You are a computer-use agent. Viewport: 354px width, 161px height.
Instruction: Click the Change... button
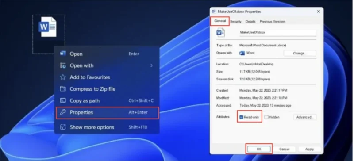click(300, 53)
